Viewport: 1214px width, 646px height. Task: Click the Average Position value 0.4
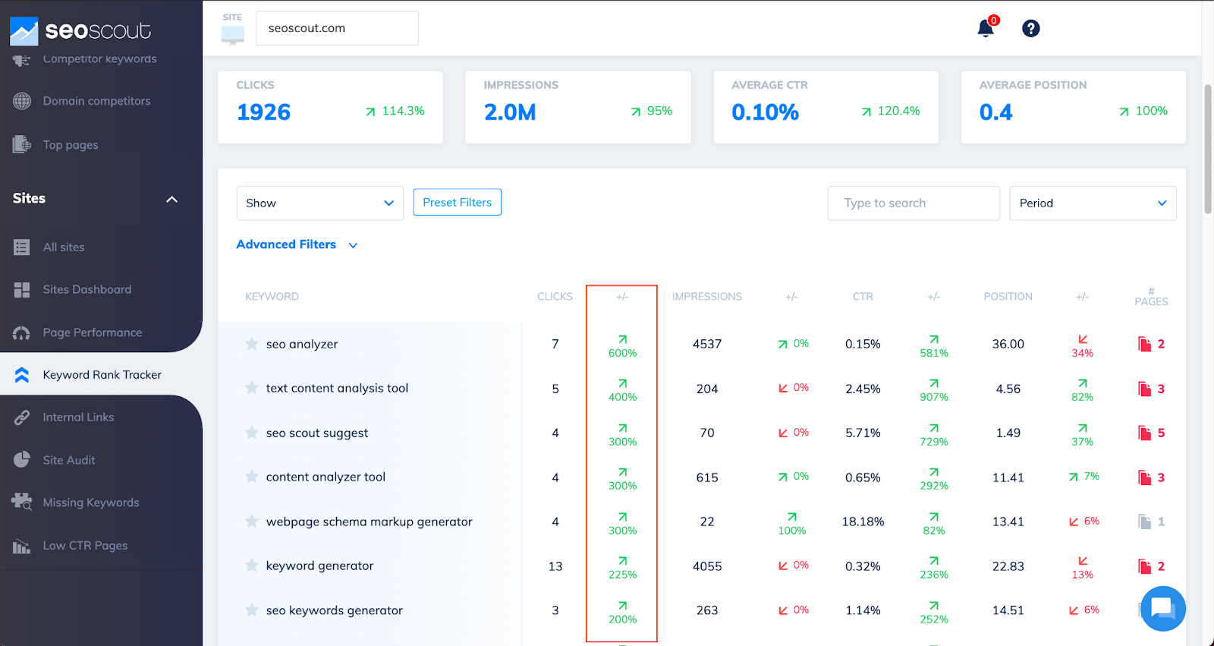(995, 112)
